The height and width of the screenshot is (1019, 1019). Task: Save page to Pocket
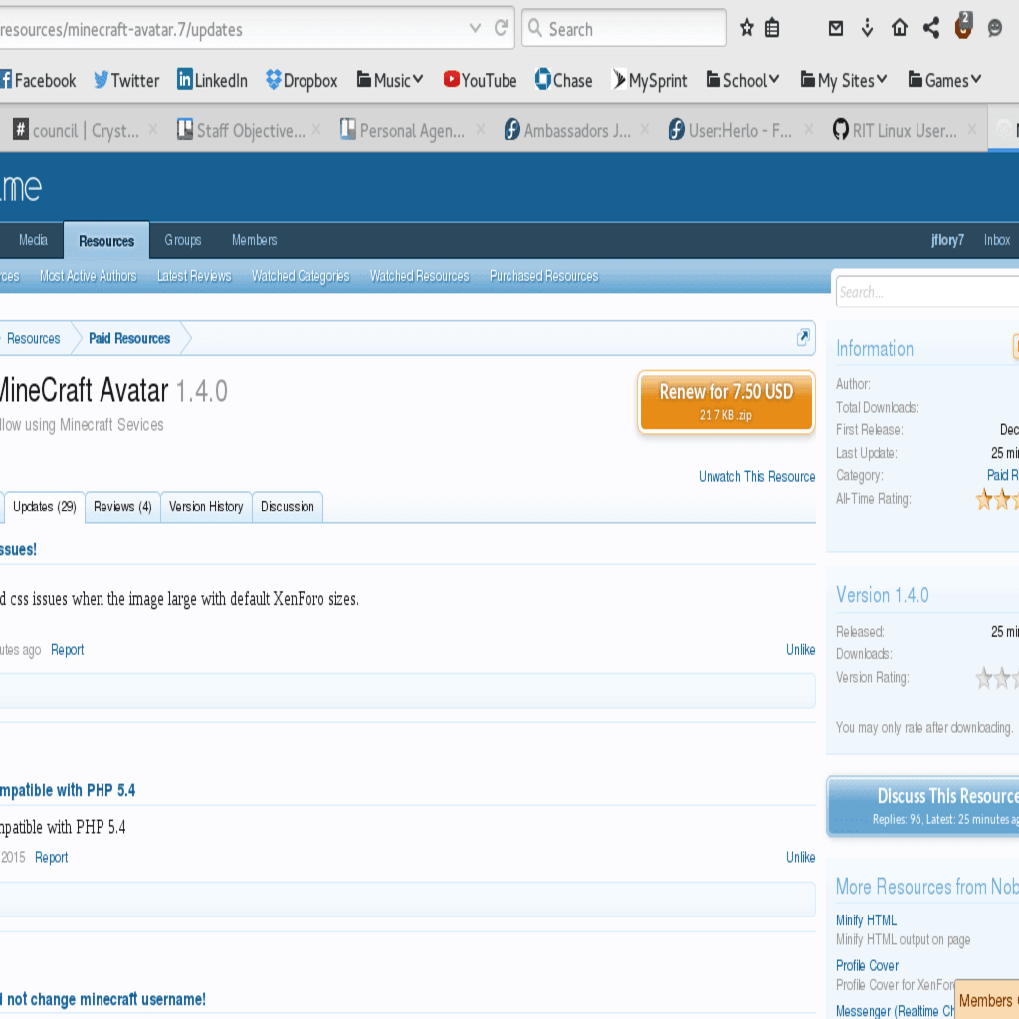[836, 28]
